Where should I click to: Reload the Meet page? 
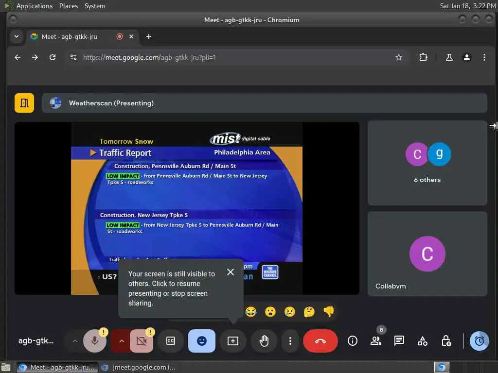pyautogui.click(x=53, y=57)
